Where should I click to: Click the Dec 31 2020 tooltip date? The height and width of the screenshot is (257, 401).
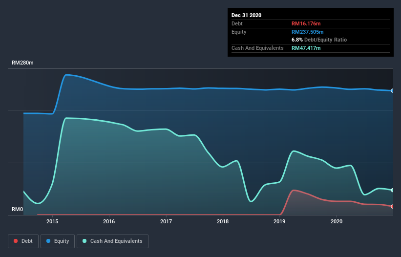pyautogui.click(x=246, y=15)
